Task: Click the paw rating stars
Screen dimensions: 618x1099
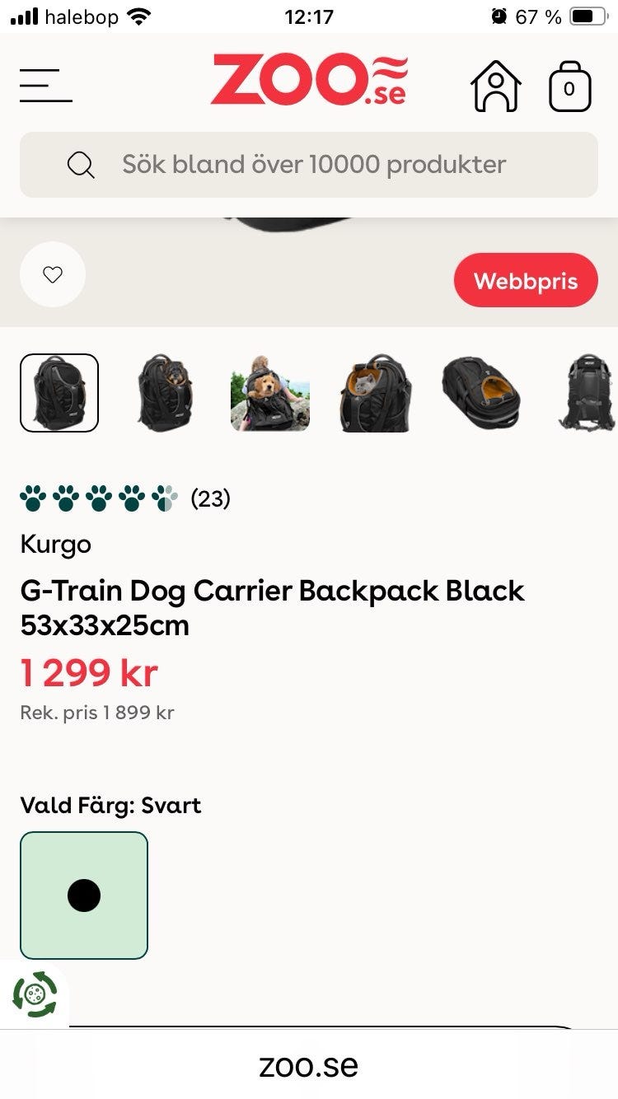Action: coord(100,498)
